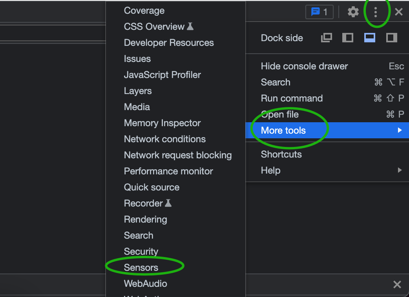Dock DevTools to the bottom
This screenshot has width=409, height=297.
click(370, 38)
